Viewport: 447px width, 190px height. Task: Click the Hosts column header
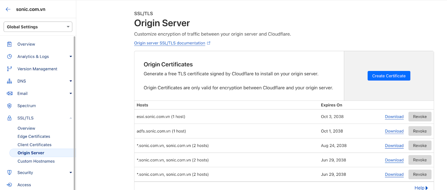pos(142,105)
